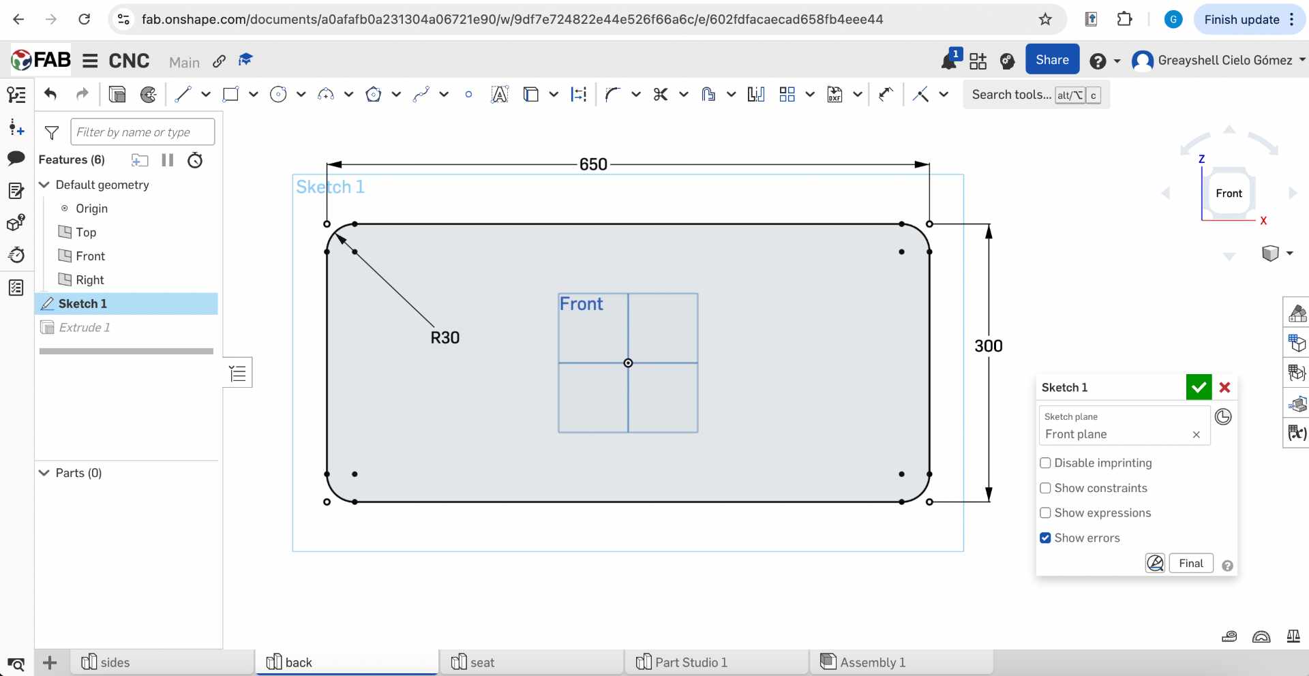Select the Mirror tool
Image resolution: width=1309 pixels, height=676 pixels.
point(756,94)
